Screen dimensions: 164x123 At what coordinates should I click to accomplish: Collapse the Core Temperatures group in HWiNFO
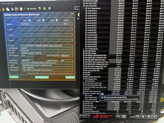coord(84,8)
